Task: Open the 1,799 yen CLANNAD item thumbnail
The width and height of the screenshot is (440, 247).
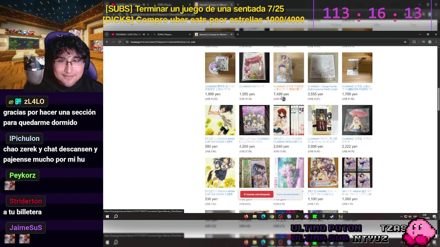Action: click(x=357, y=68)
